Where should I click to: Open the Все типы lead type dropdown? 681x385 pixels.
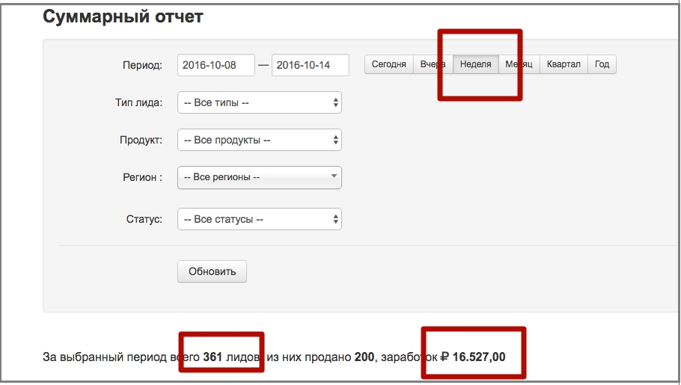(x=259, y=102)
